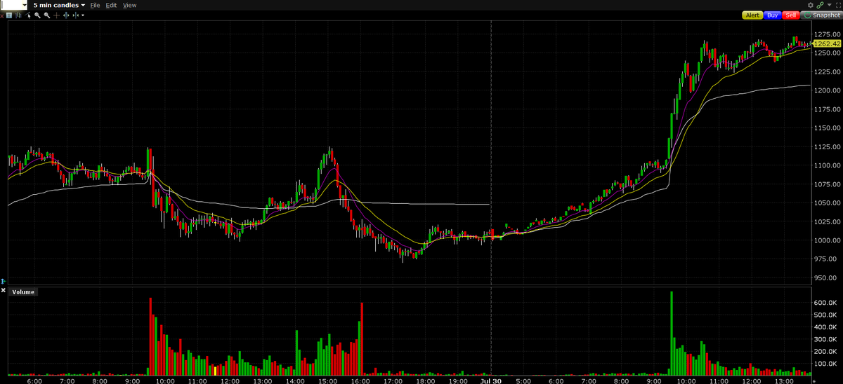This screenshot has width=843, height=384.
Task: Open the dropdown arrow after spacing icons
Action: 83,15
